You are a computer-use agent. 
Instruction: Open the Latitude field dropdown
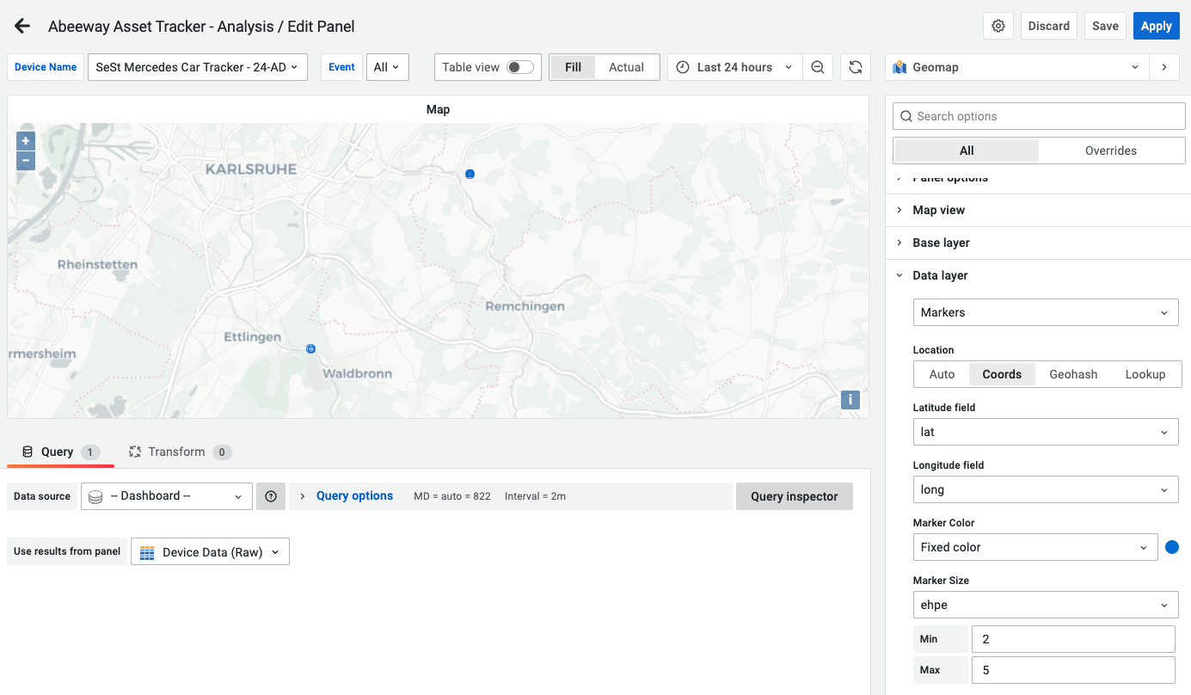[1045, 432]
